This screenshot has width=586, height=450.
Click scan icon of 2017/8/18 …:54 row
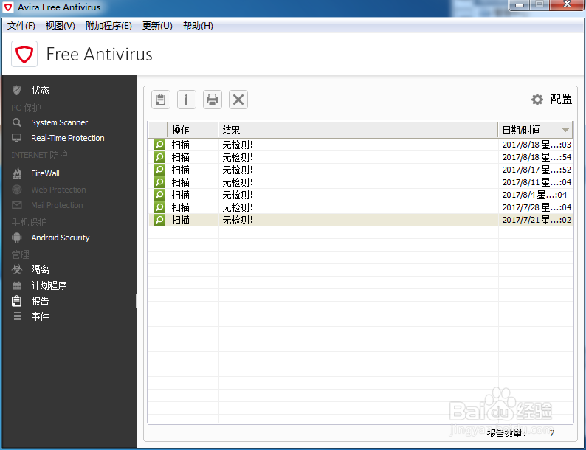pyautogui.click(x=159, y=157)
